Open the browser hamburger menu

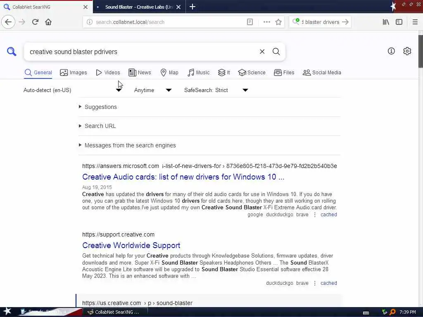[x=415, y=22]
